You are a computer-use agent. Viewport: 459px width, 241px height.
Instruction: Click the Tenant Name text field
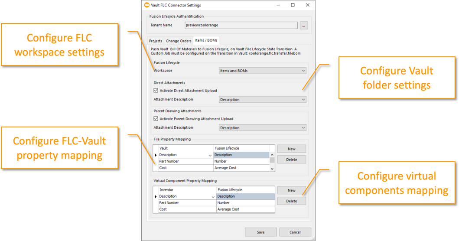[x=241, y=26]
